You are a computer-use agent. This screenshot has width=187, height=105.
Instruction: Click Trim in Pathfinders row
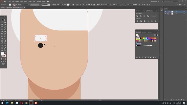(141, 21)
